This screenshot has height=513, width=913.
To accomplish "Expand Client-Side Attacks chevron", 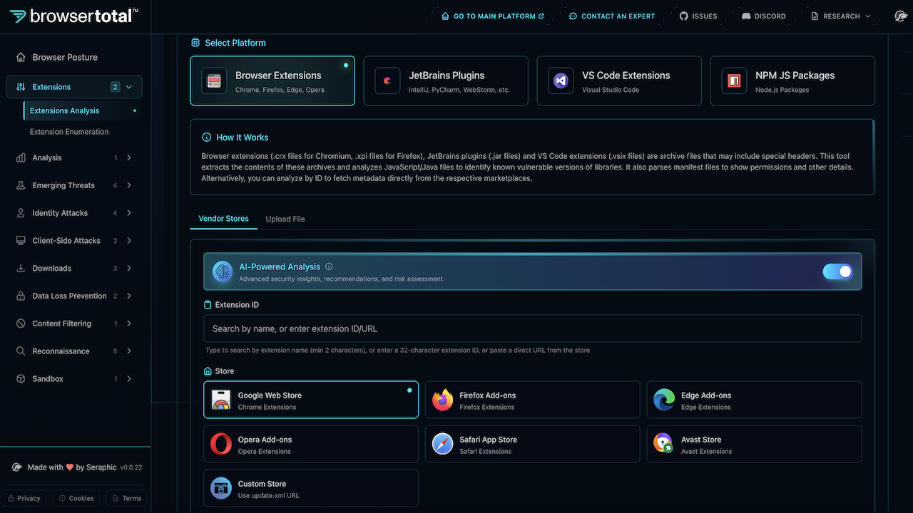I will point(129,241).
